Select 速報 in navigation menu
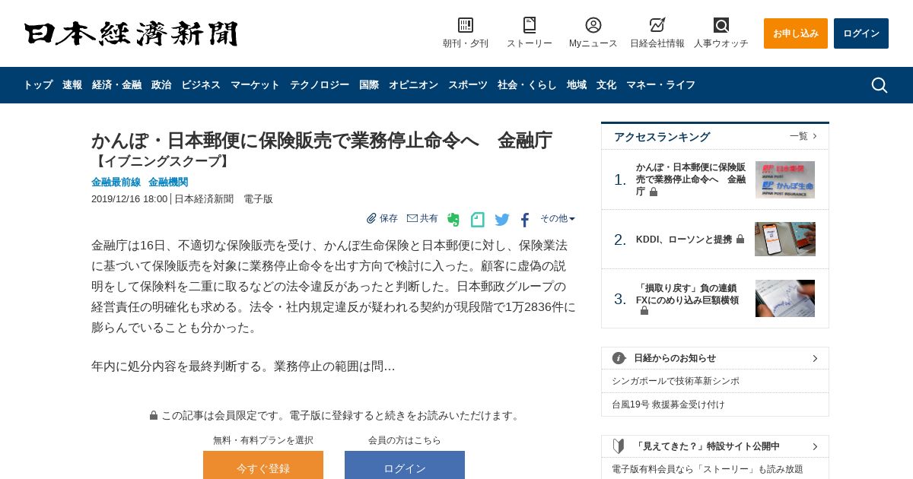913x479 pixels. click(x=72, y=85)
